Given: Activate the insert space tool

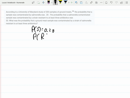Looking at the screenshot, I should click(43, 2).
